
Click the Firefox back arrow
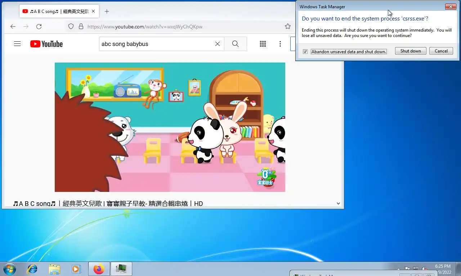pyautogui.click(x=13, y=26)
